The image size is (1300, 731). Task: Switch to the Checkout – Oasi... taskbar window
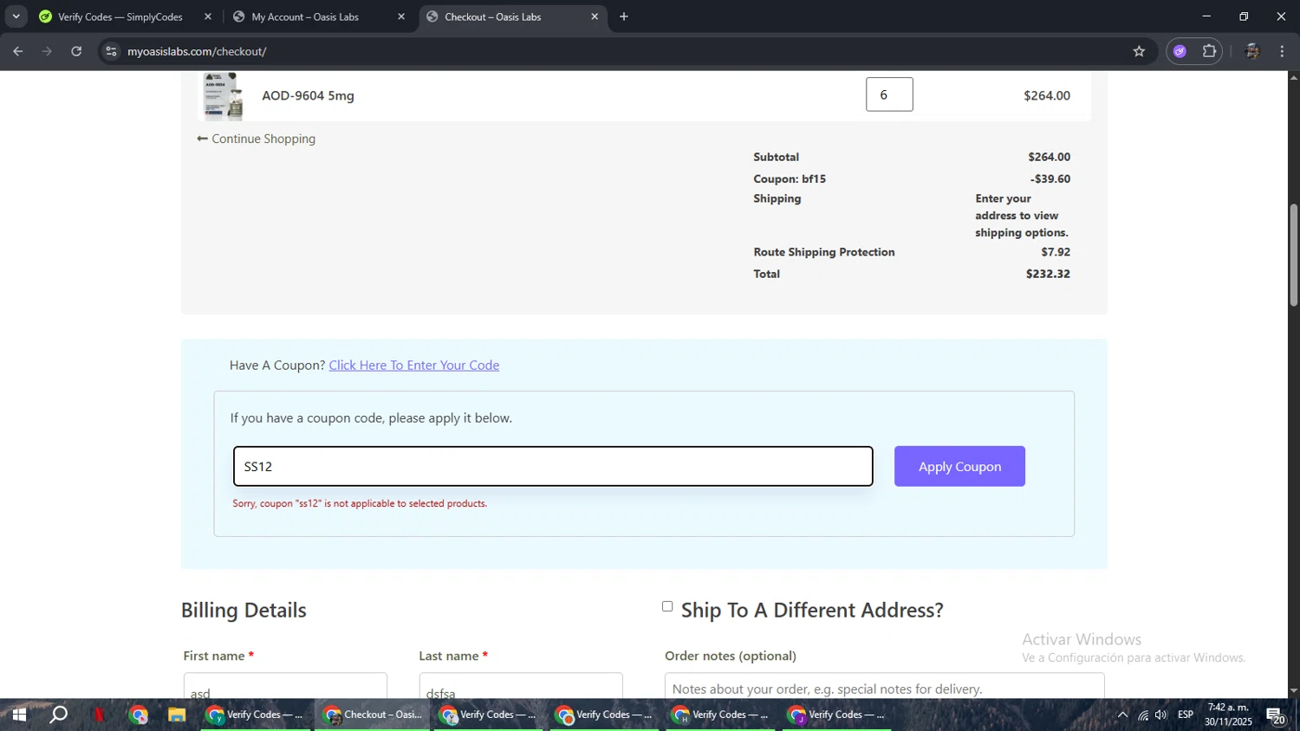tap(372, 715)
